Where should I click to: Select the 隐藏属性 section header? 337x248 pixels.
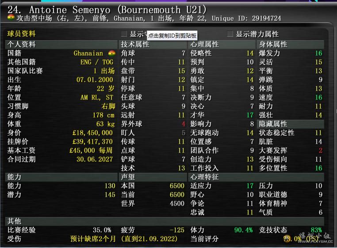coord(291,124)
